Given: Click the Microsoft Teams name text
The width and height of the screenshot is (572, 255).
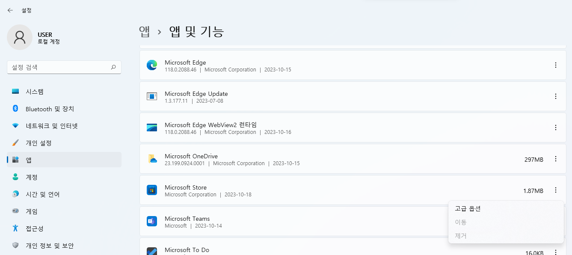Looking at the screenshot, I should tap(187, 219).
